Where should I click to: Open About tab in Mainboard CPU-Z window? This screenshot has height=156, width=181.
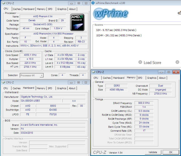point(72,88)
